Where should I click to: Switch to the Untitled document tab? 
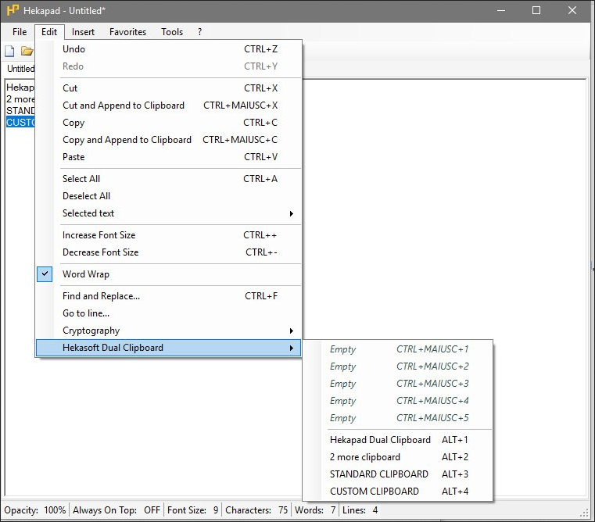click(20, 69)
